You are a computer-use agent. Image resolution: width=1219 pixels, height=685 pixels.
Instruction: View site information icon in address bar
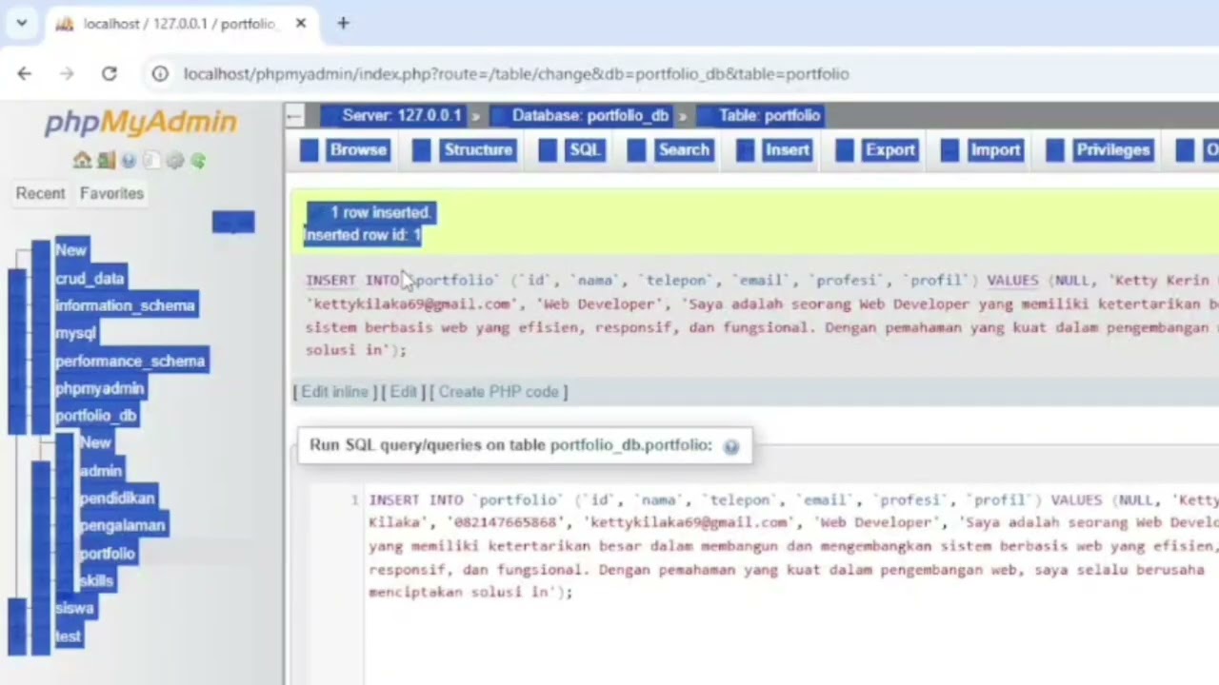coord(160,73)
